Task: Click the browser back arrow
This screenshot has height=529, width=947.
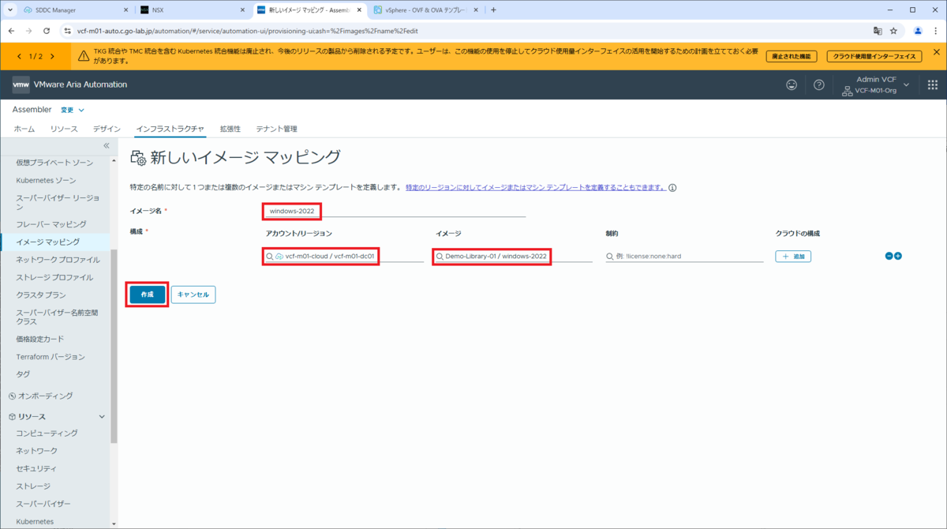Action: [11, 31]
